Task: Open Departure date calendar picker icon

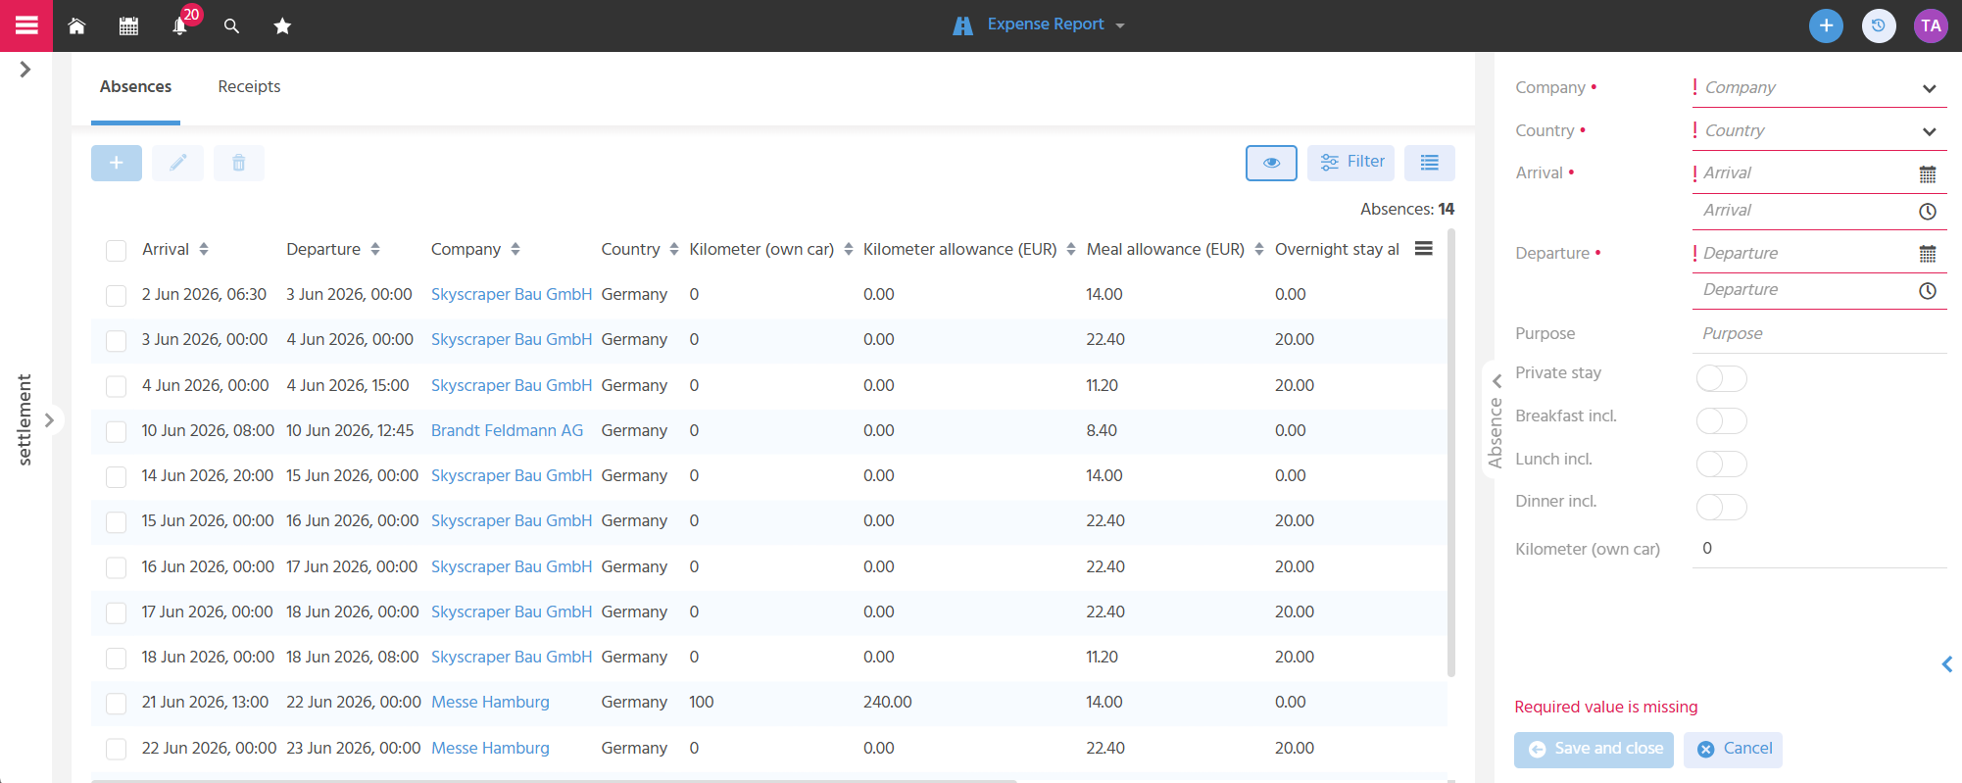Action: [1928, 254]
